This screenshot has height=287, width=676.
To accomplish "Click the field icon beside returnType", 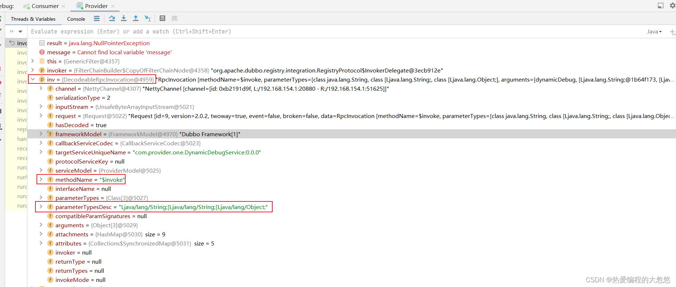I will pos(50,262).
